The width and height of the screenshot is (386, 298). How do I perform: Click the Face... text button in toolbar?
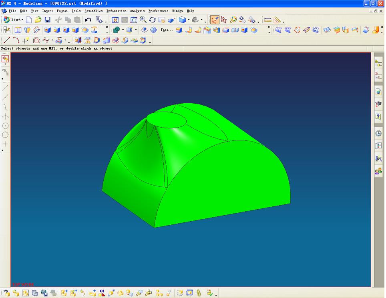(x=167, y=30)
